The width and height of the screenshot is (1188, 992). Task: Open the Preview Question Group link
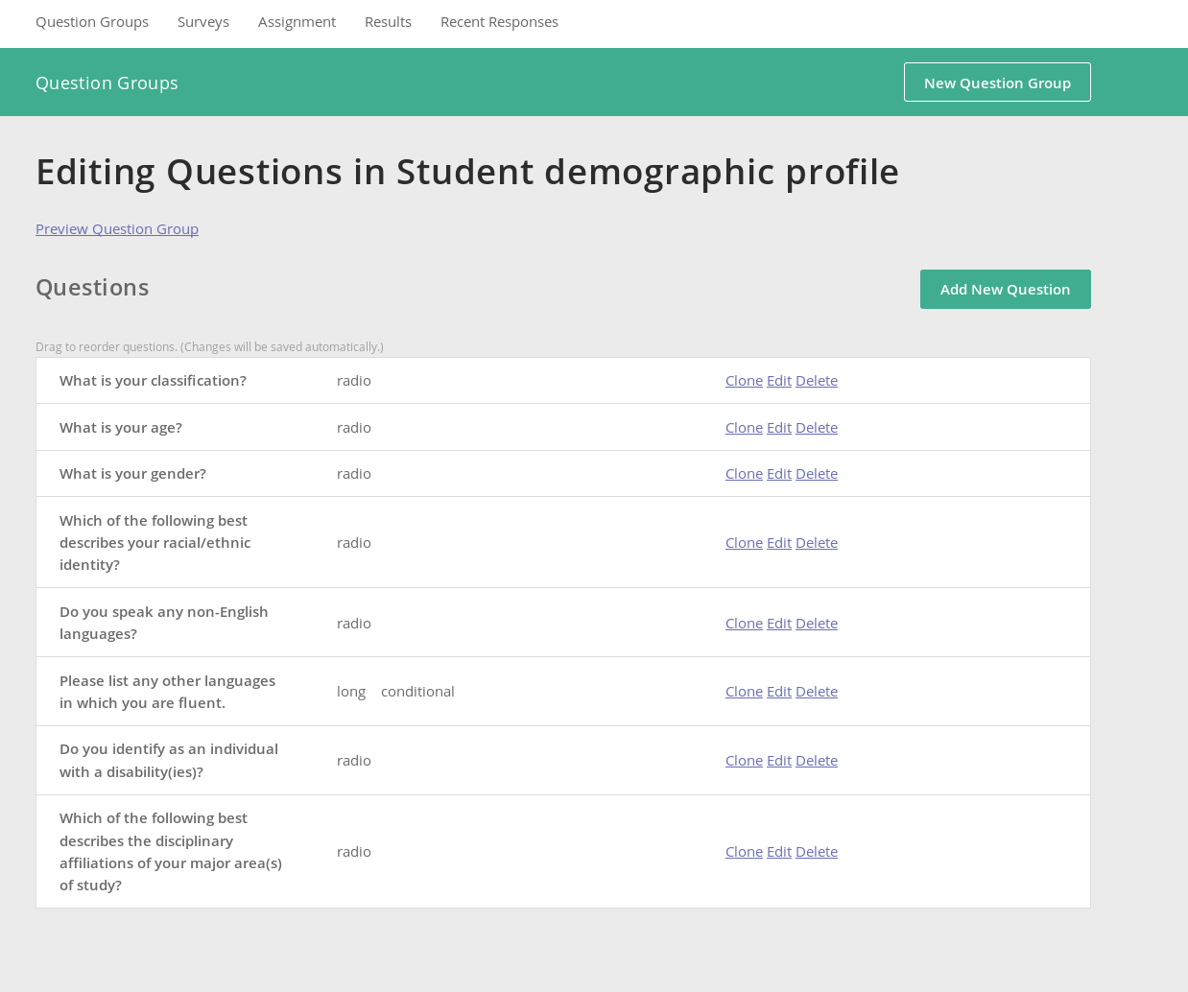(x=117, y=228)
